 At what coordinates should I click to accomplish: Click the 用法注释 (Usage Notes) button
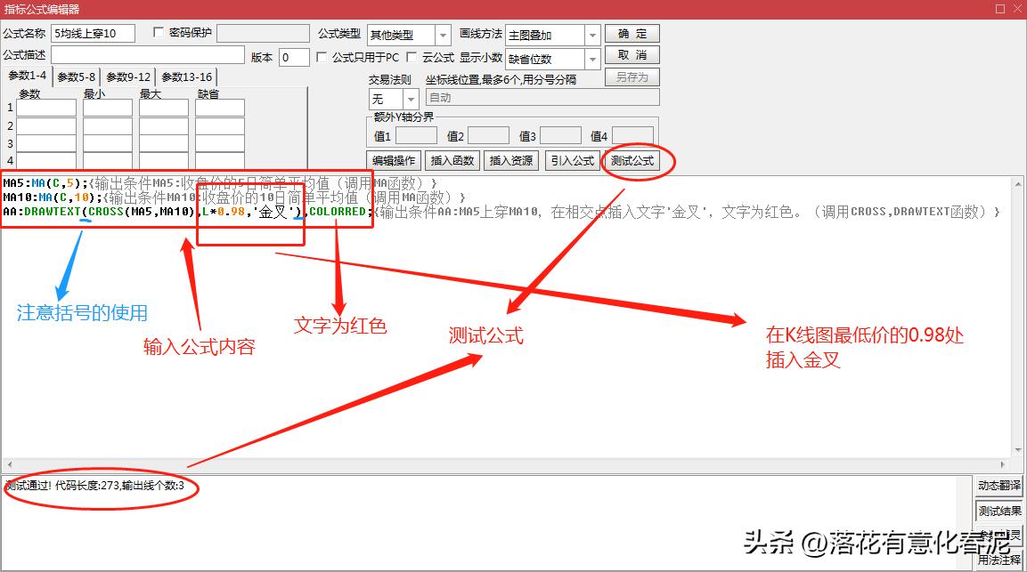tap(1000, 560)
